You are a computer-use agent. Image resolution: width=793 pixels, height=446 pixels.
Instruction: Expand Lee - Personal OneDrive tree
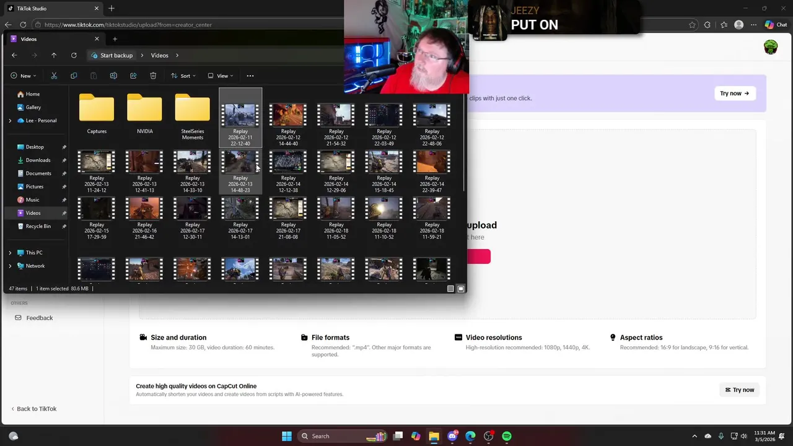pyautogui.click(x=10, y=121)
